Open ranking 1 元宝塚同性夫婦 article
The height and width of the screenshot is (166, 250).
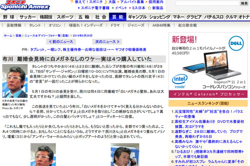(x=209, y=114)
